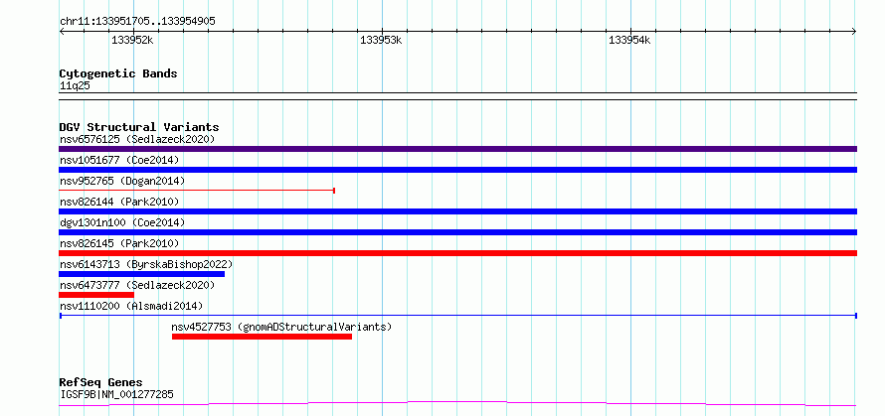
Task: Select the 11q25 band label
Action: [x=75, y=86]
